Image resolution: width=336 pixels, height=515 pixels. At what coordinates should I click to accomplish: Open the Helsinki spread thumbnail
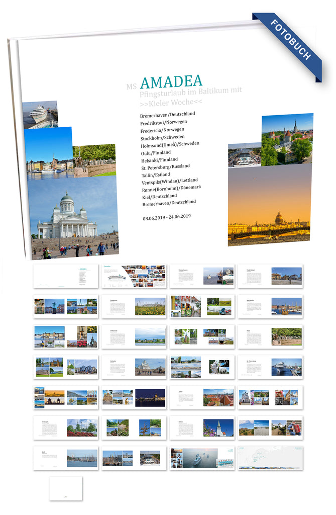tap(134, 367)
